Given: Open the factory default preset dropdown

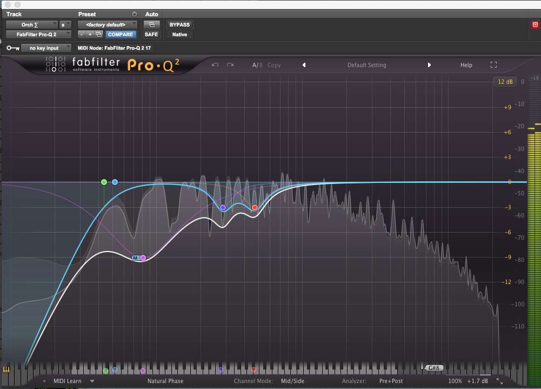Looking at the screenshot, I should 108,25.
